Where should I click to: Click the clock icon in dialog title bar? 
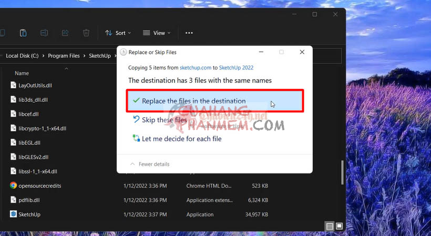pos(124,52)
